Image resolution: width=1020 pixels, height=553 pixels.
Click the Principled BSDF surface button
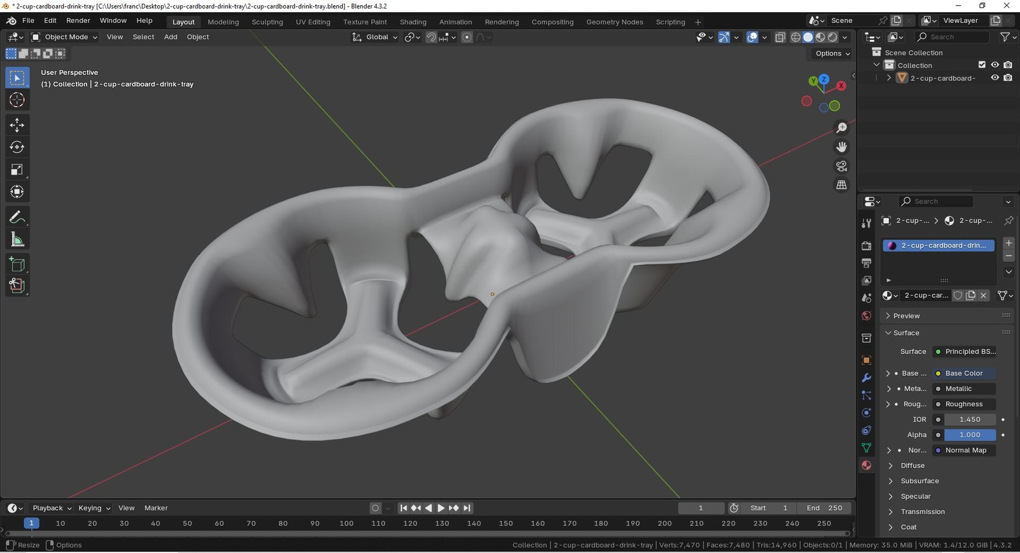[965, 351]
